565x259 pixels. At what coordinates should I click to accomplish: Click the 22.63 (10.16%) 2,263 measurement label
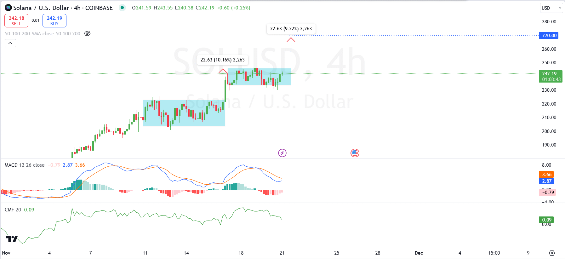click(x=223, y=60)
